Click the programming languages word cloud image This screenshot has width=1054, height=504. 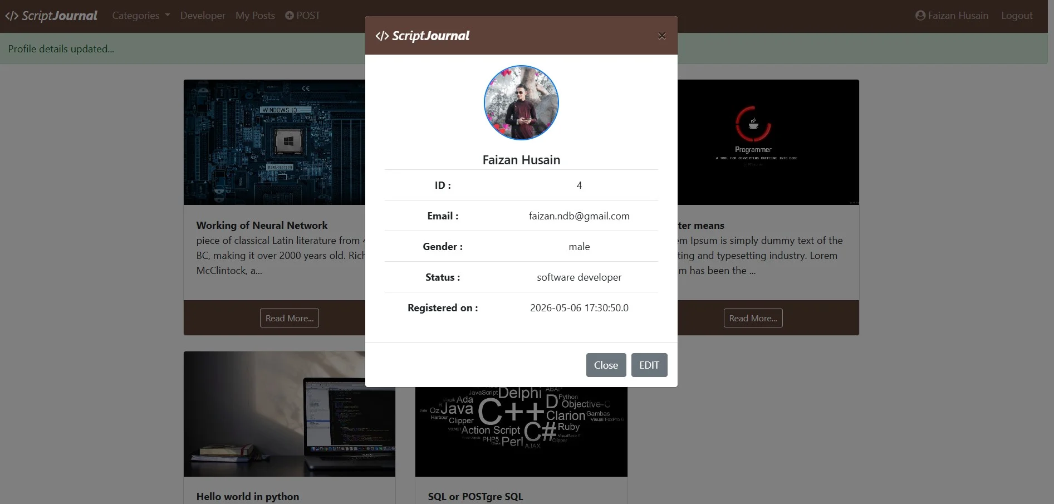tap(521, 432)
